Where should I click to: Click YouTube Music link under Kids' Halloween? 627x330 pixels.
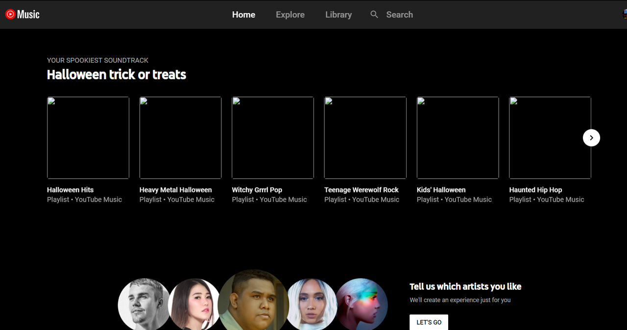(468, 200)
